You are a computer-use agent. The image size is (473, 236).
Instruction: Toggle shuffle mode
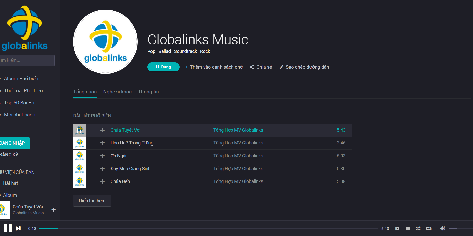(418, 228)
